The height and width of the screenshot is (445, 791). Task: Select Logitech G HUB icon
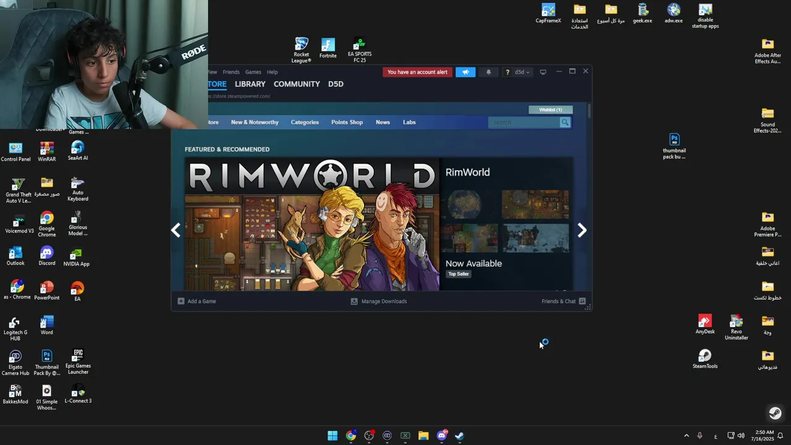pyautogui.click(x=15, y=328)
